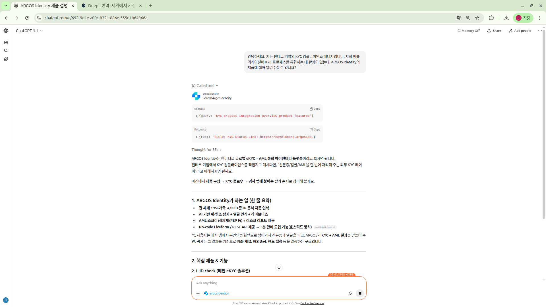Copy the SearchArgosIdentity response JSON
This screenshot has width=546, height=307.
point(315,129)
